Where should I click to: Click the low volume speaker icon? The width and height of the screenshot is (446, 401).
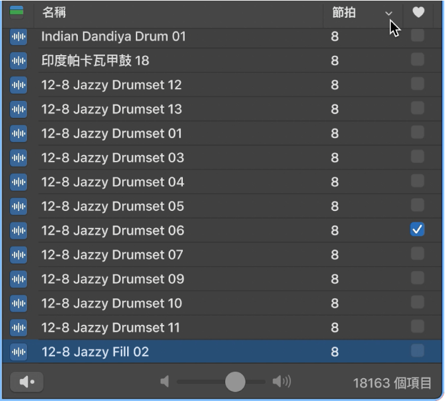[x=164, y=381]
